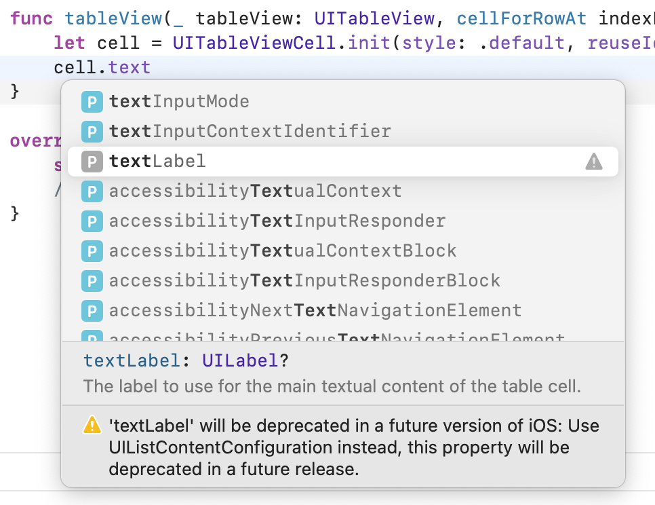Click property icon beside accessibilityTextualContext
This screenshot has width=655, height=505.
92,191
